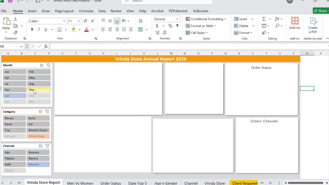
Task: Apply red font color A
Action: coord(86,29)
